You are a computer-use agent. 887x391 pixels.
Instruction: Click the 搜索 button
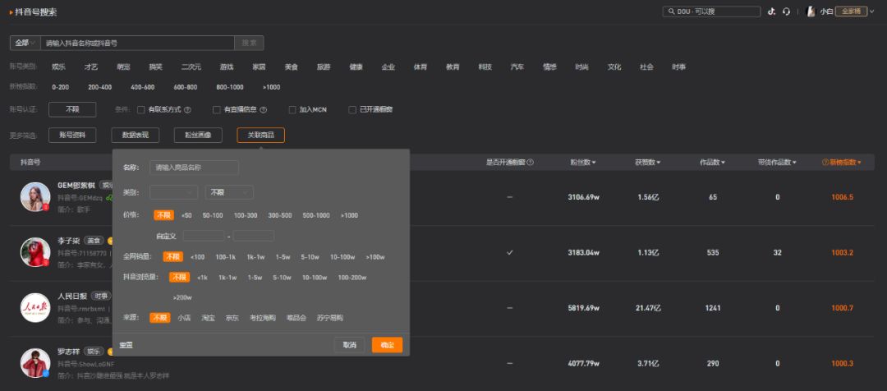(249, 43)
